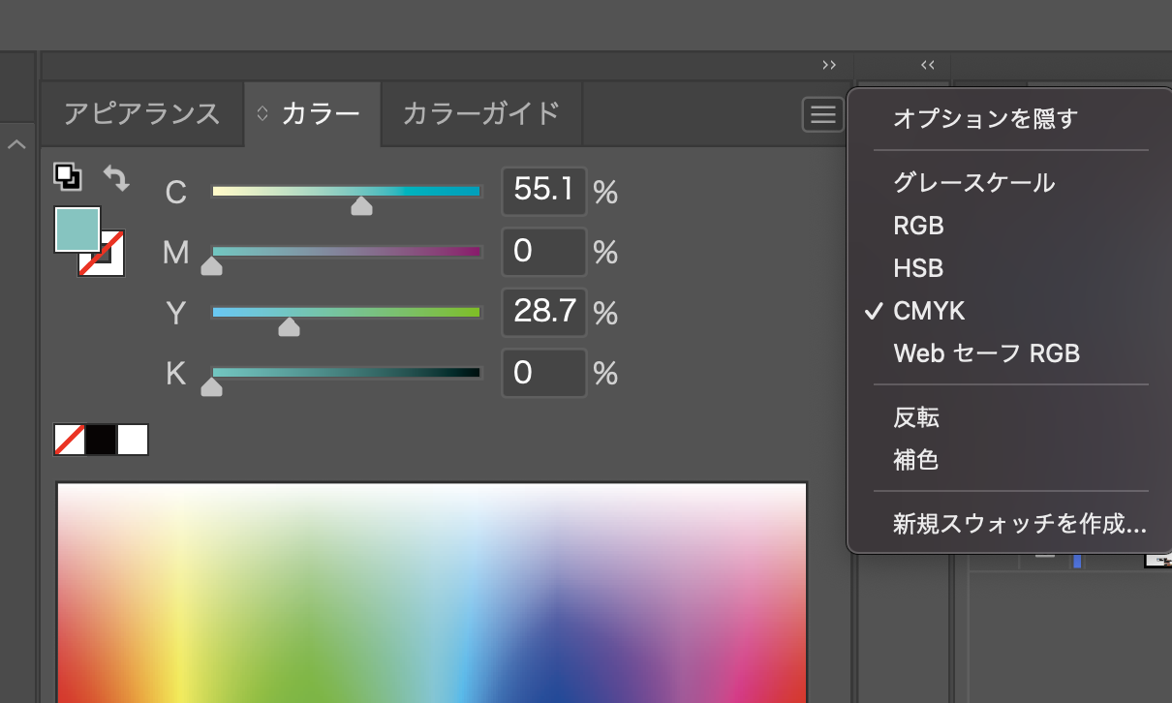Image resolution: width=1172 pixels, height=703 pixels.
Task: Click the None swatch below sliders
Action: [x=71, y=440]
